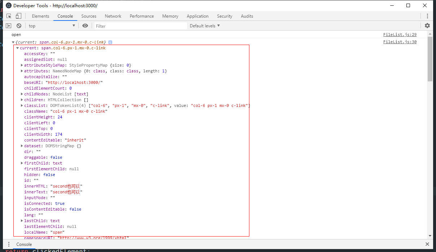The image size is (436, 252).
Task: Expand the children HTMLCollection
Action: click(x=22, y=100)
